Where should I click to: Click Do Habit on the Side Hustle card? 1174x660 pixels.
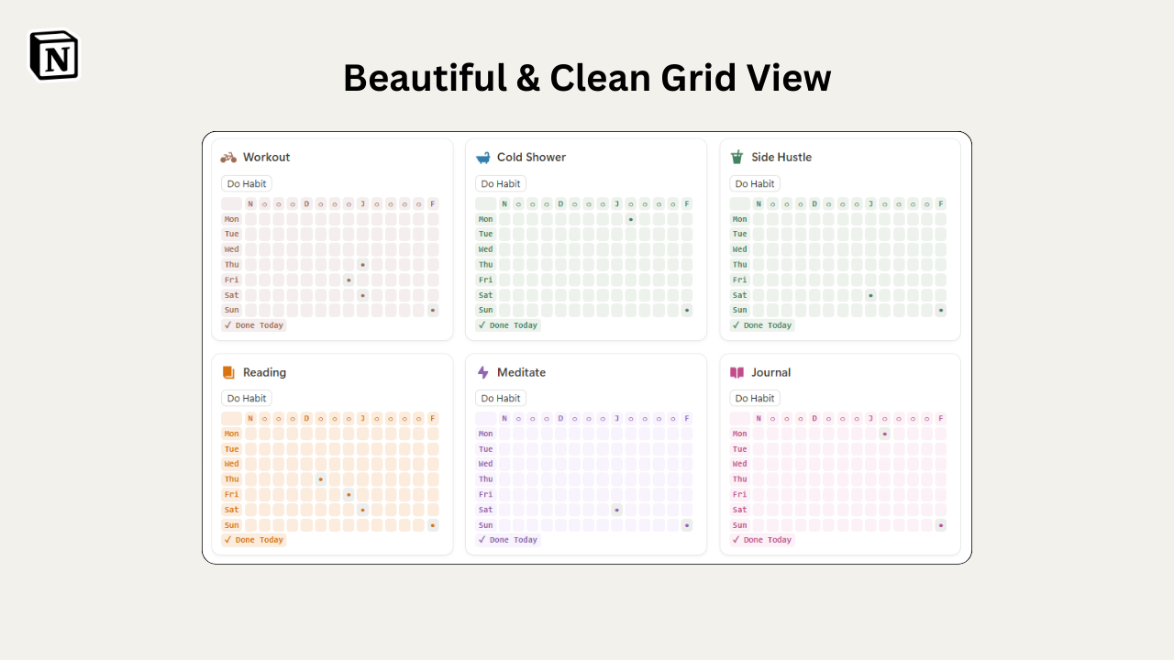754,183
